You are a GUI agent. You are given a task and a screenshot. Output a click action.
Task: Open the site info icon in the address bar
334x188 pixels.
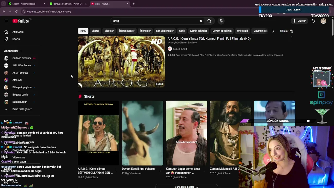click(24, 11)
